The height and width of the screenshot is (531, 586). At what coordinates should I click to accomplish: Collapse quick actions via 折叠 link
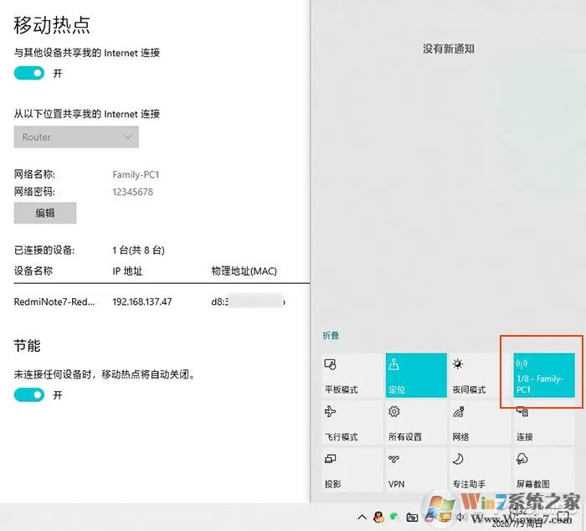coord(331,335)
